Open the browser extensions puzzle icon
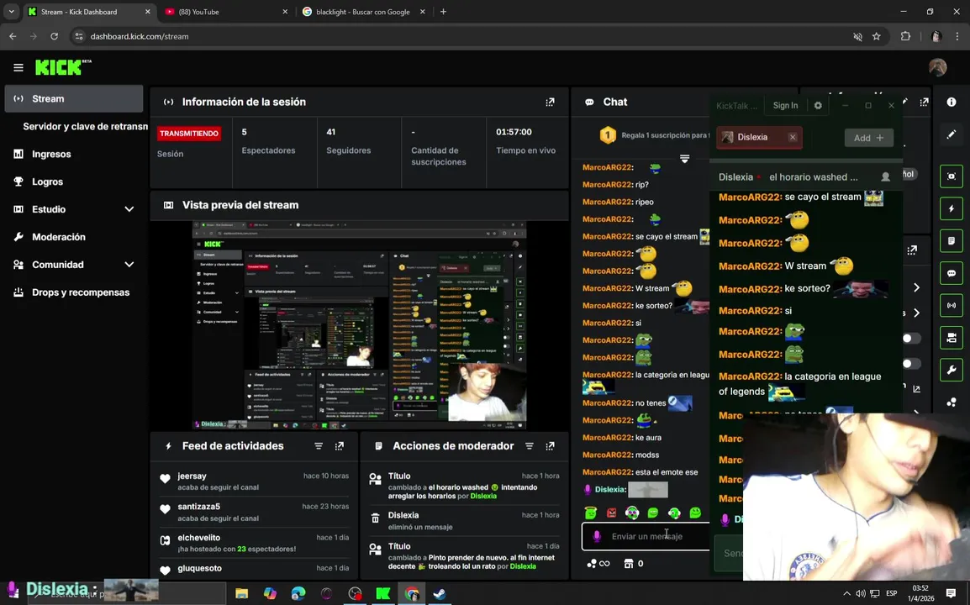This screenshot has width=970, height=605. pos(905,36)
